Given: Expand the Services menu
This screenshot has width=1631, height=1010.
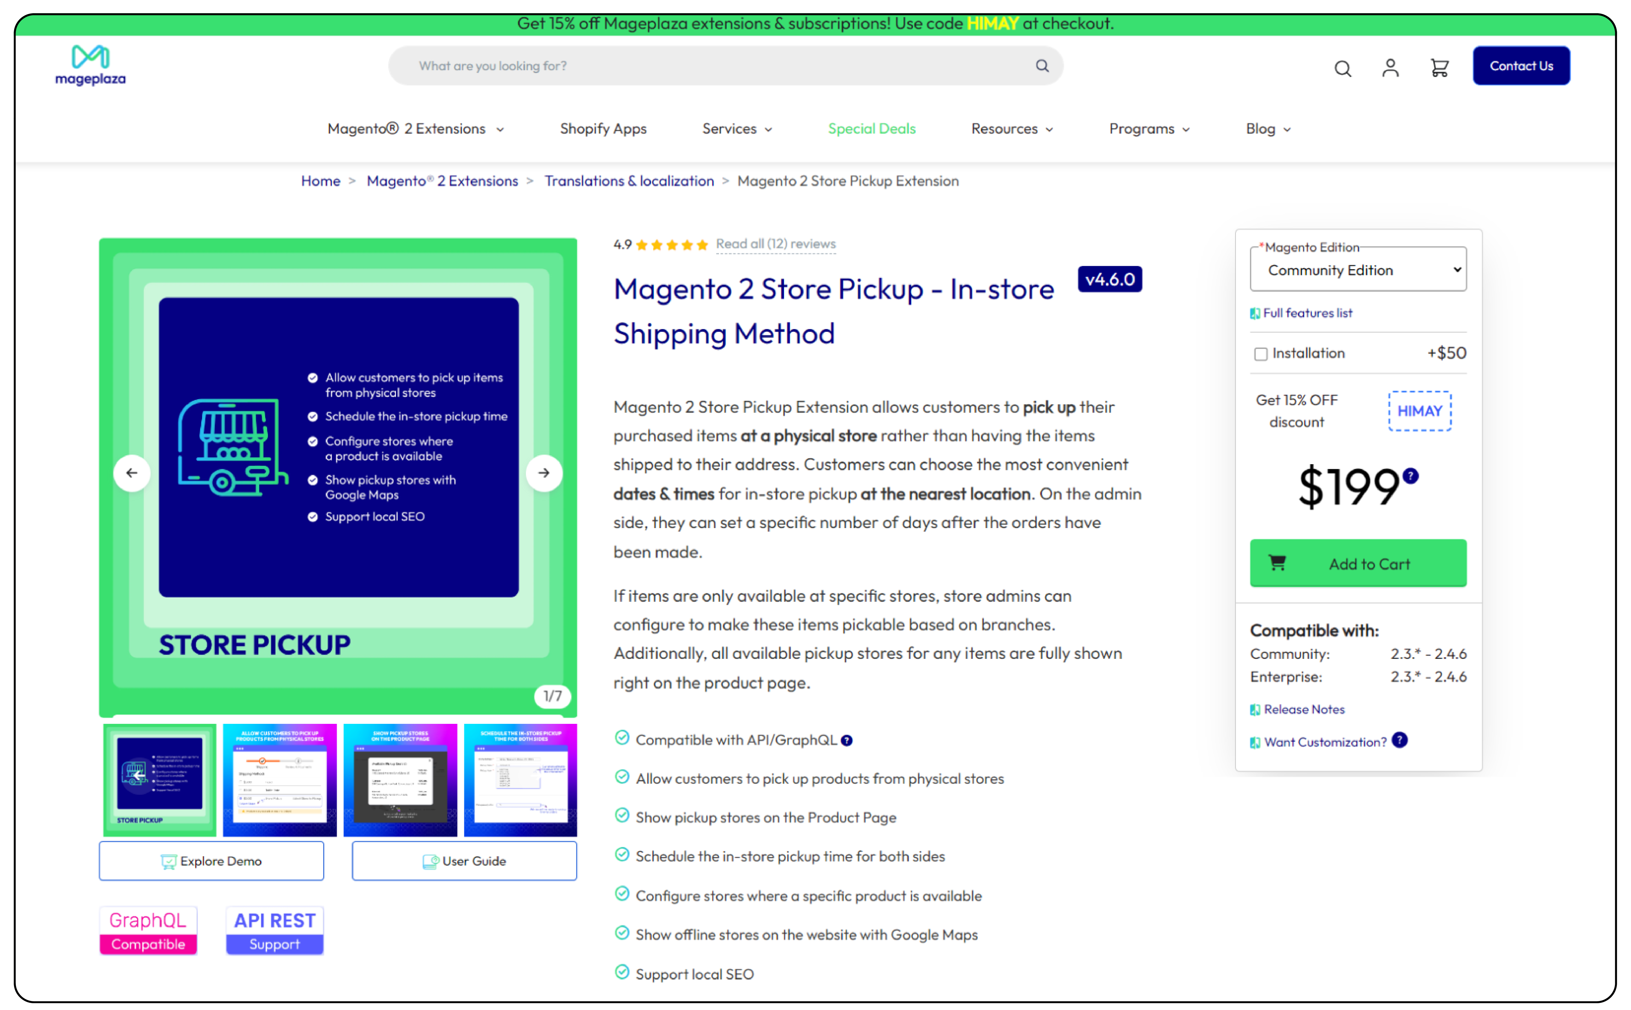Looking at the screenshot, I should (737, 129).
